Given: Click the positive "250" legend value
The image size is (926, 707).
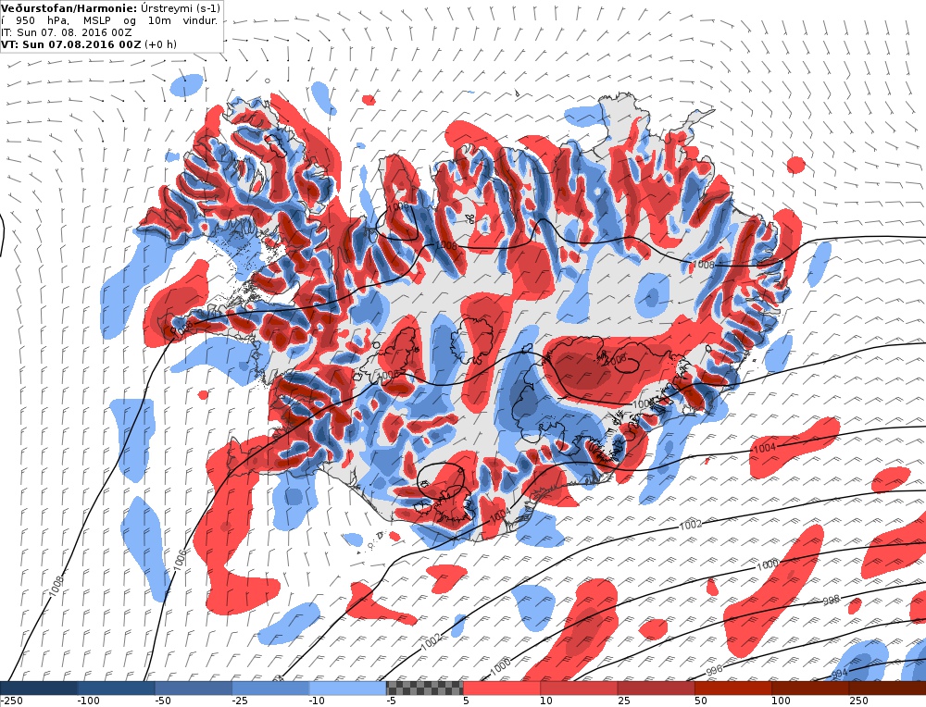Looking at the screenshot, I should [858, 701].
